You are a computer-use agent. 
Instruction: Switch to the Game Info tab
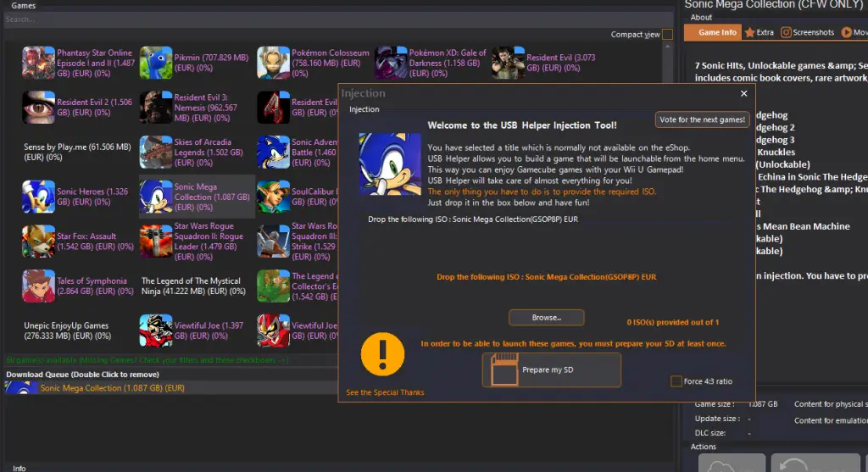pos(712,33)
